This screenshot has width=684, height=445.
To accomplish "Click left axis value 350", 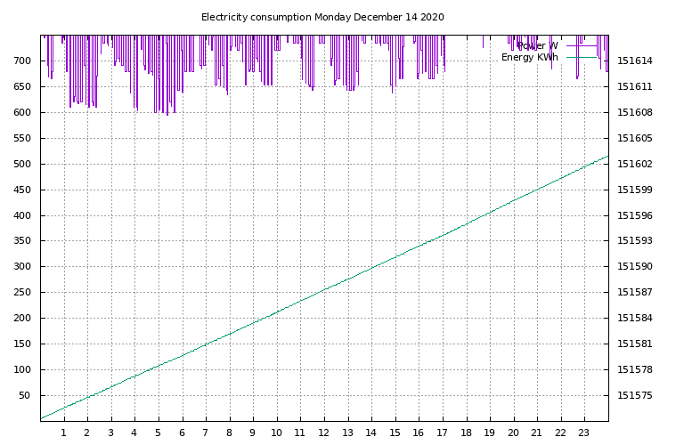I will (22, 240).
